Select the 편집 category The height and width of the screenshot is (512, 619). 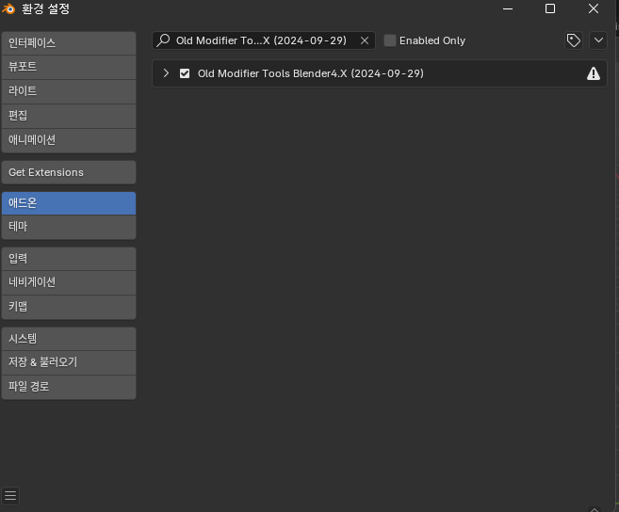(x=69, y=116)
